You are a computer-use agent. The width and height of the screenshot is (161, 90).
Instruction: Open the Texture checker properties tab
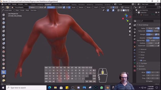tap(135, 70)
